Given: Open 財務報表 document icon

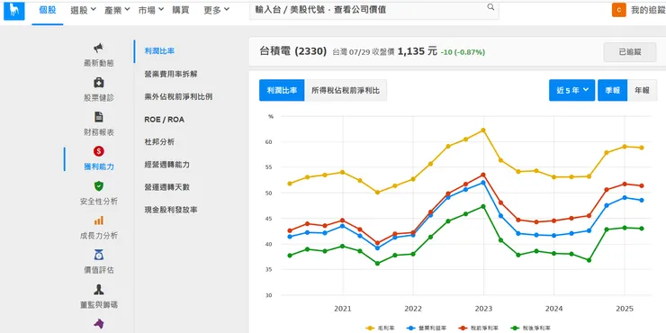Looking at the screenshot, I should pyautogui.click(x=98, y=117).
